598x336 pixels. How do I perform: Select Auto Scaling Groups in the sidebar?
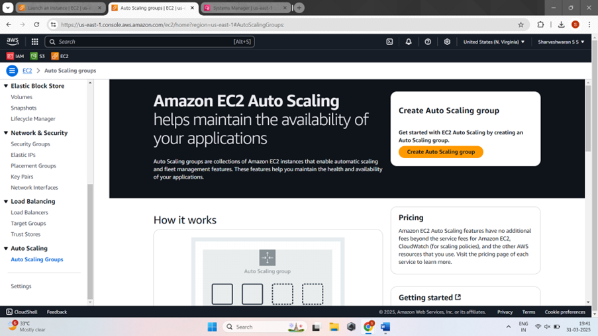click(x=37, y=259)
